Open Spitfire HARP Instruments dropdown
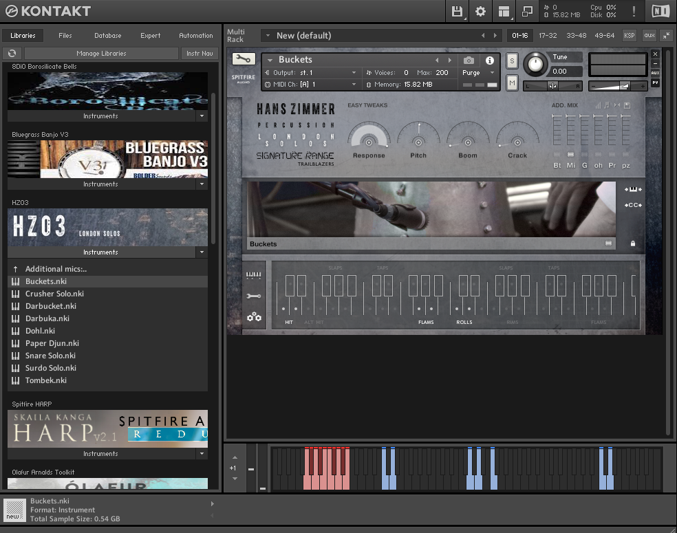Screen dimensions: 677x533 click(202, 454)
